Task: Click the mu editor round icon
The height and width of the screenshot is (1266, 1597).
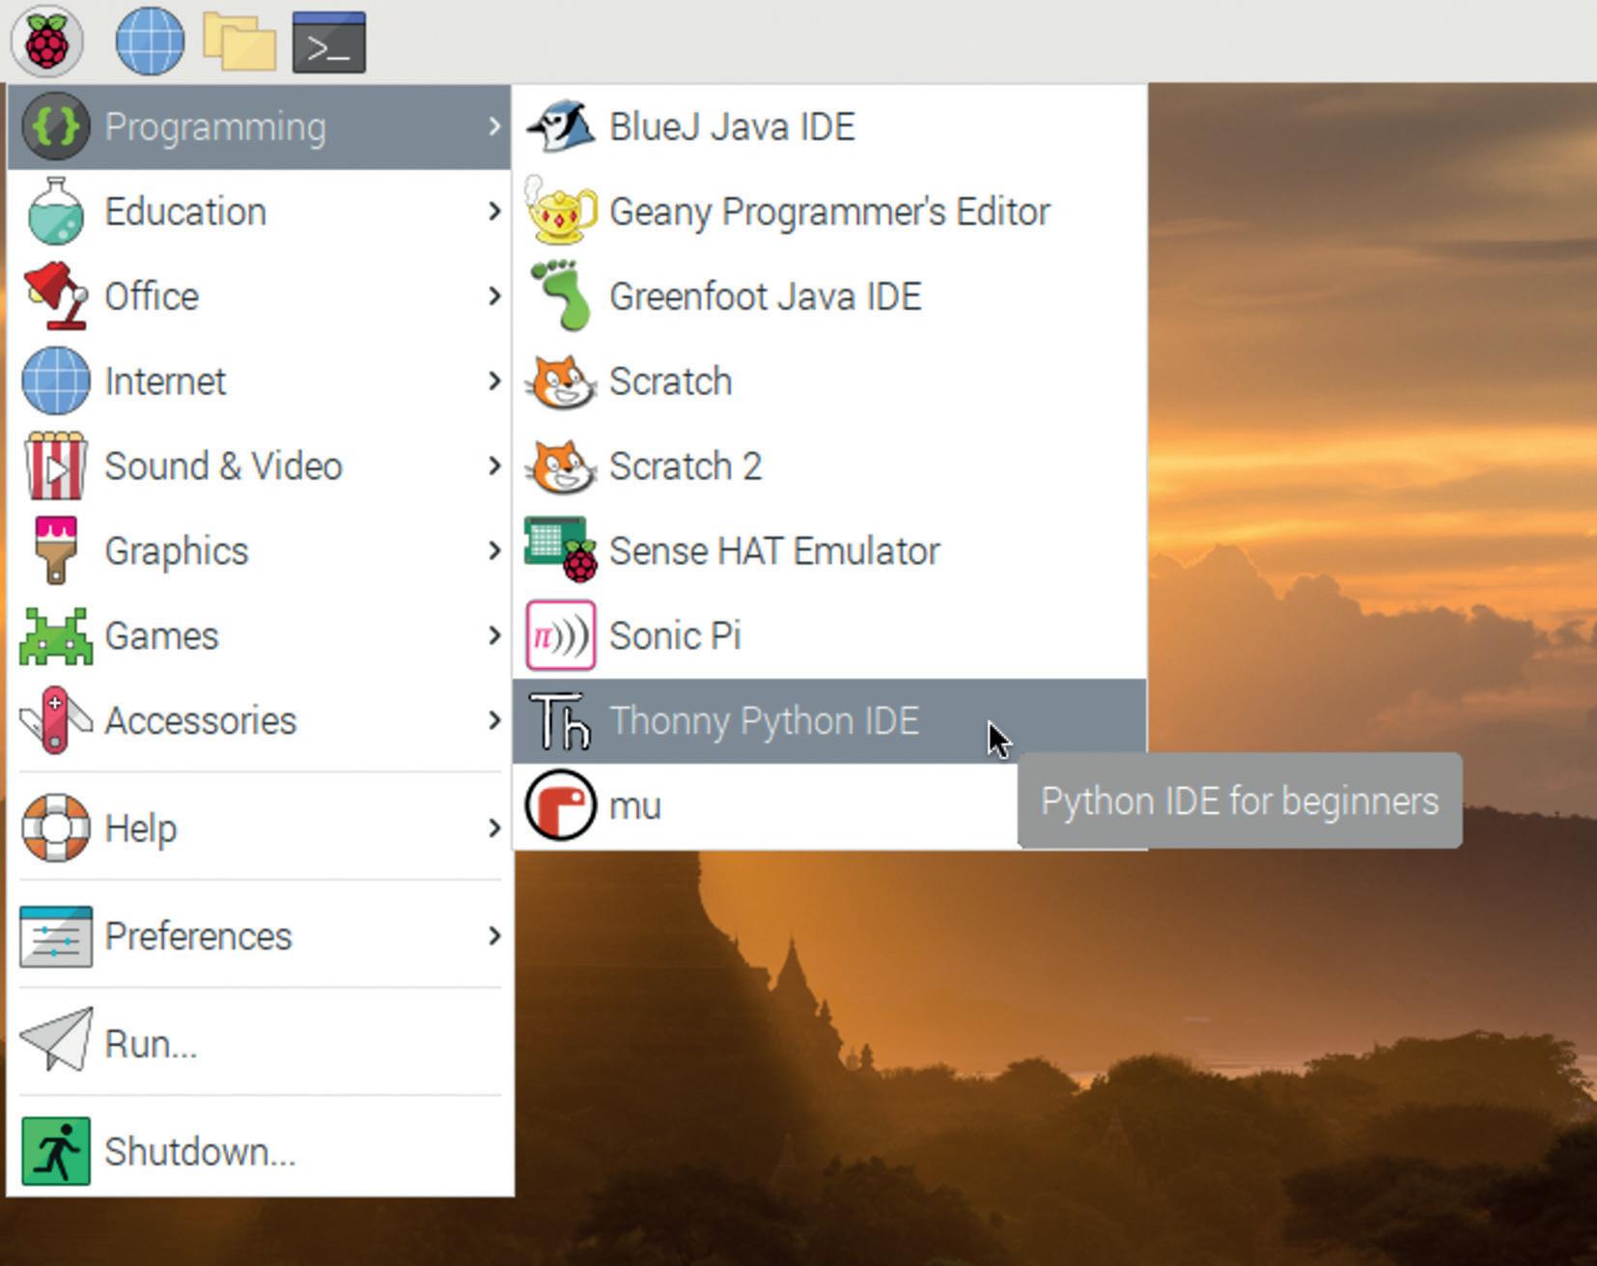Action: (x=561, y=805)
